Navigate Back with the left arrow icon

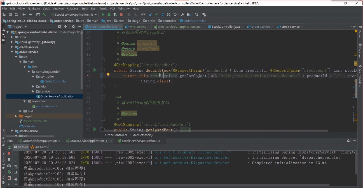pos(24,15)
